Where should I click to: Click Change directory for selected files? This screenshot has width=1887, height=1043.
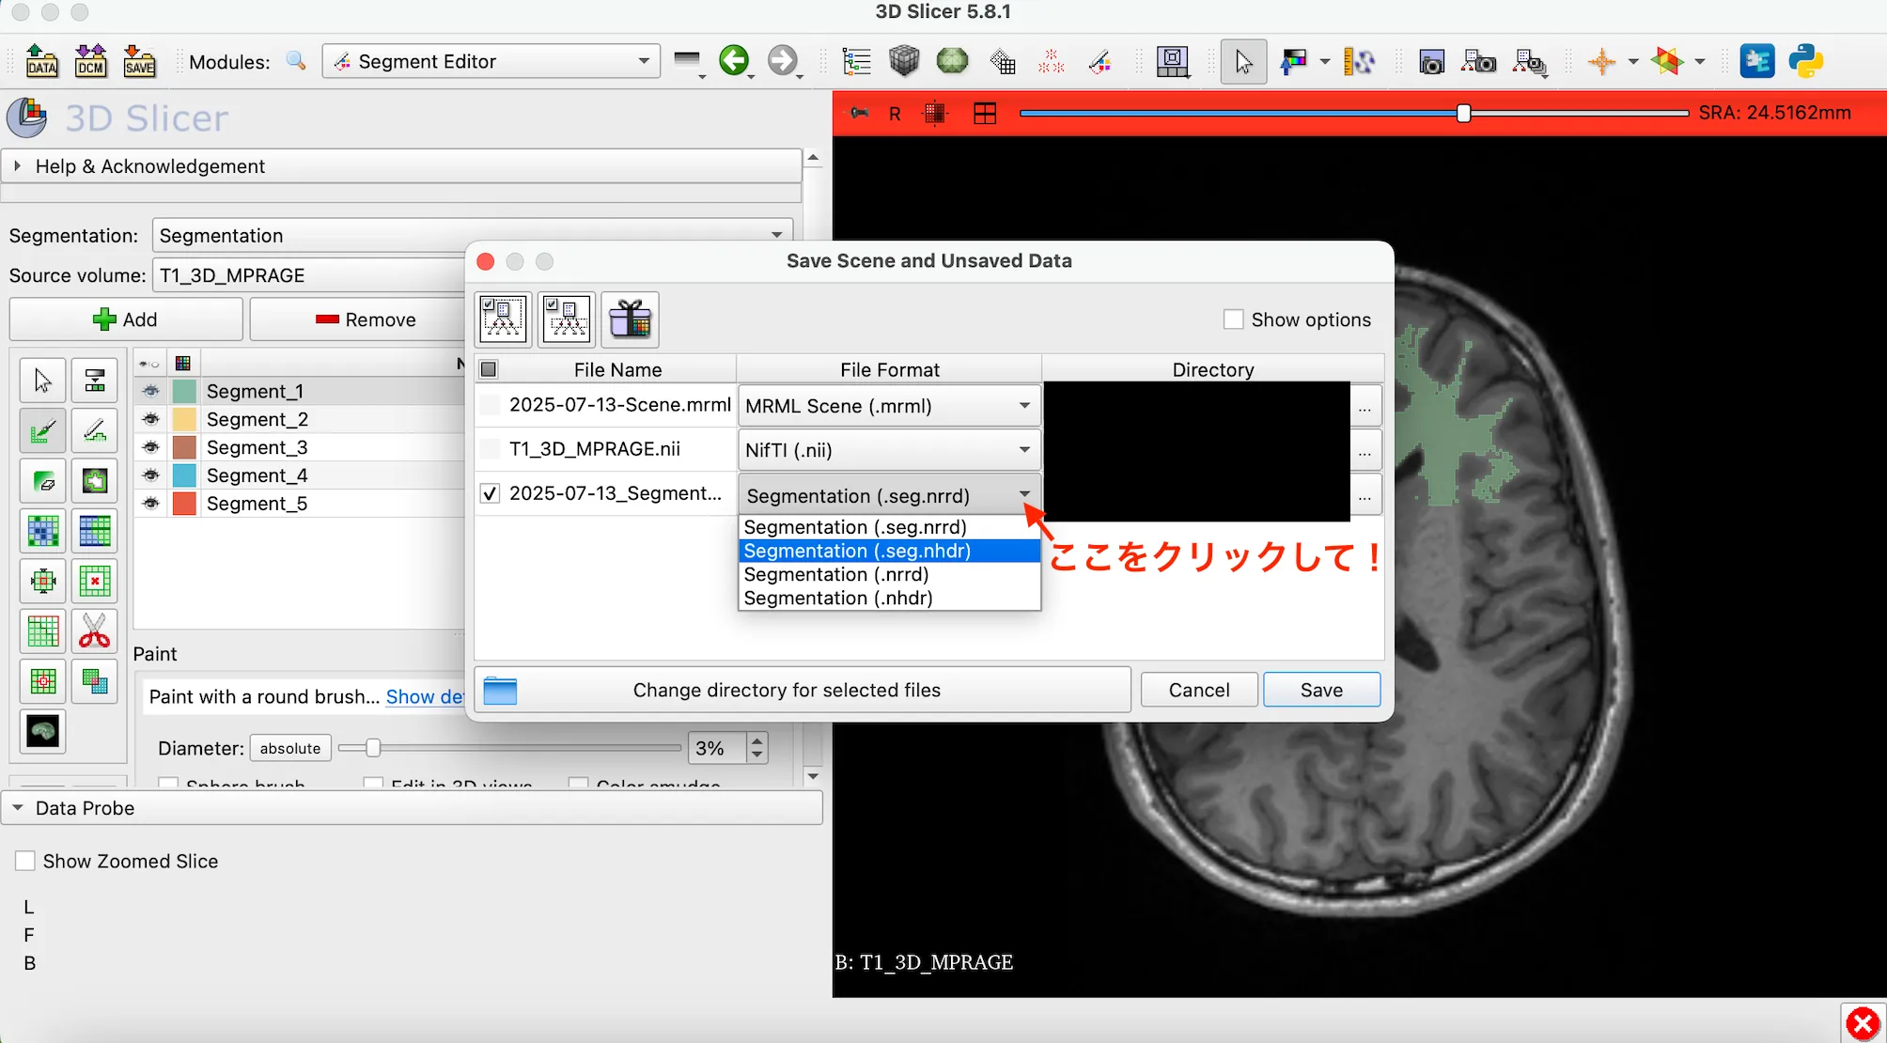803,690
